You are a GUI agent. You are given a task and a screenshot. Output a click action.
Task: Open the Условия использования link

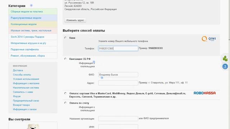pyautogui.click(x=26, y=79)
